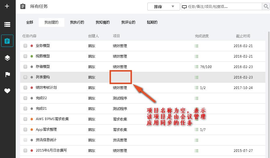Open the 业务模型 task
The image size is (270, 158).
click(43, 46)
